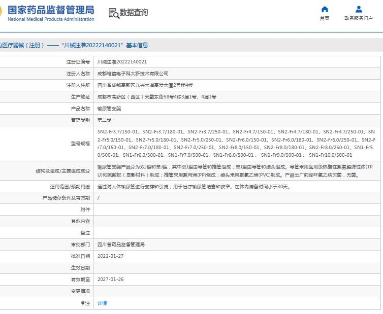The height and width of the screenshot is (314, 383).
Task: Click the 结构及组成/主要组成成分 label
Action: click(63, 171)
